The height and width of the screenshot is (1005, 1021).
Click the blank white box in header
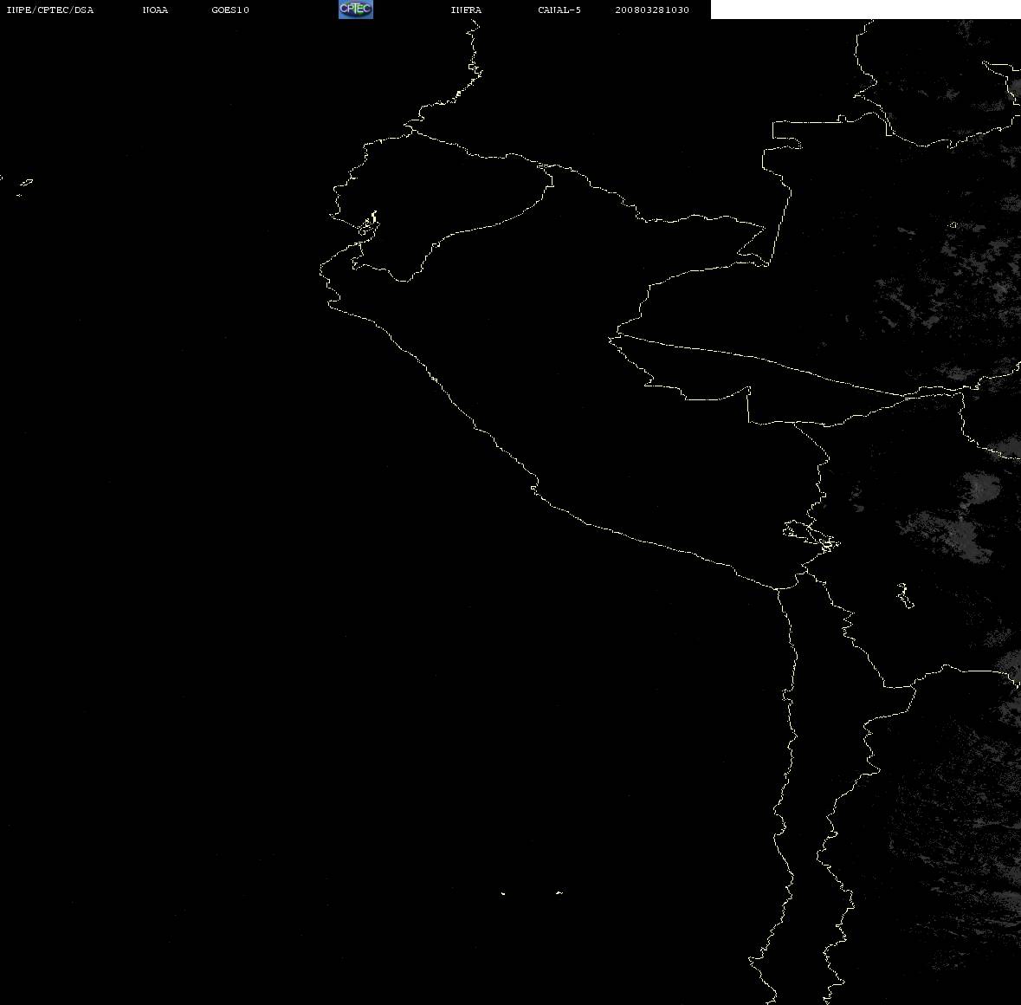point(865,10)
